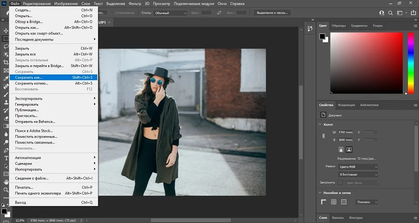419x223 pixels.
Task: Click the swap width and height icon
Action: [x=219, y=13]
